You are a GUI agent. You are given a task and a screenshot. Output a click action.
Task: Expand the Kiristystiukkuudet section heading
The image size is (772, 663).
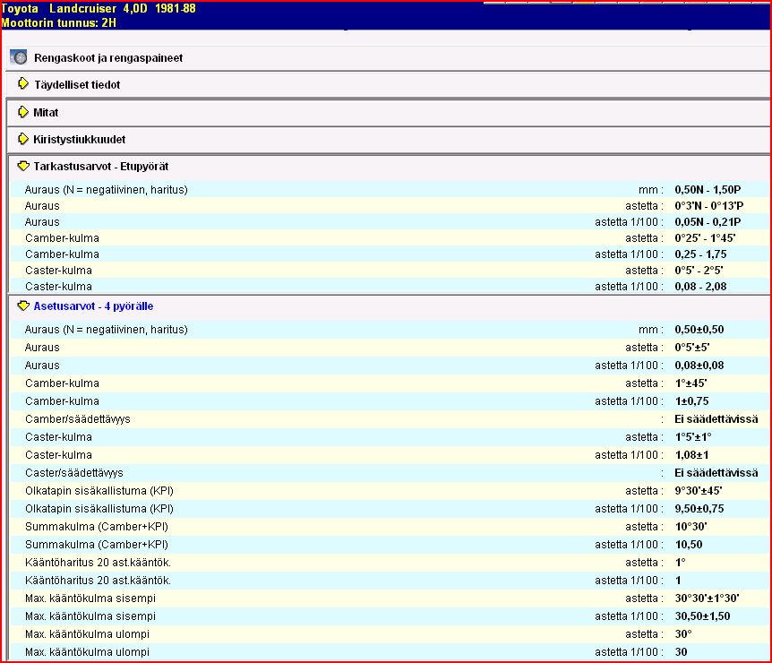pyautogui.click(x=79, y=140)
